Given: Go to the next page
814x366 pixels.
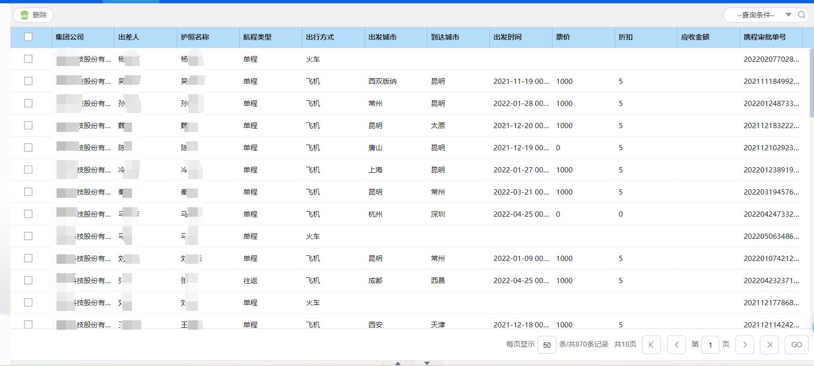Looking at the screenshot, I should tap(745, 345).
